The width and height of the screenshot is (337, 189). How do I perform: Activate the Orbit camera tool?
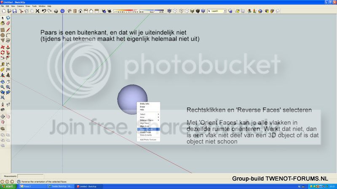tap(3, 82)
